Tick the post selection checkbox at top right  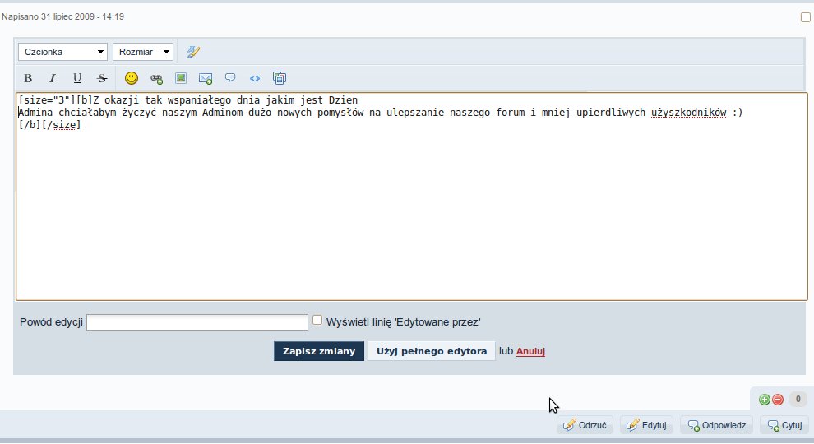click(806, 17)
